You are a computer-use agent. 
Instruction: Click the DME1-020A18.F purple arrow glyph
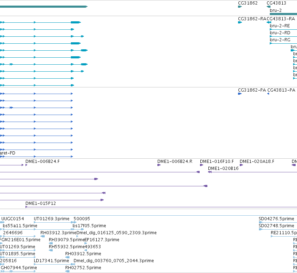coord(241,165)
